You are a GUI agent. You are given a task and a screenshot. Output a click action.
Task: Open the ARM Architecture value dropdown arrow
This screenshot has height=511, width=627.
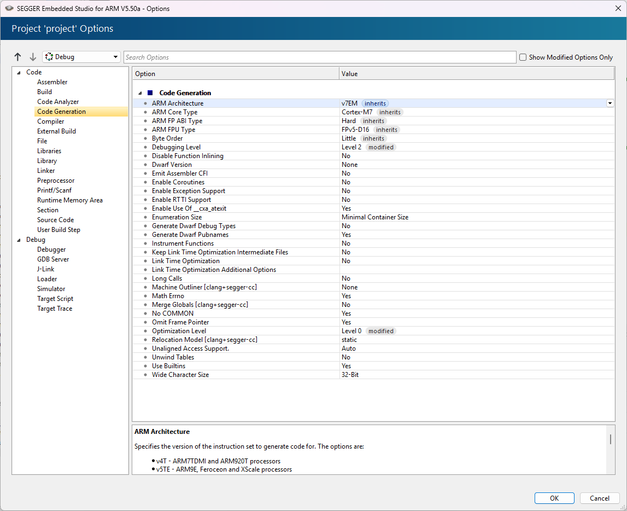tap(610, 103)
